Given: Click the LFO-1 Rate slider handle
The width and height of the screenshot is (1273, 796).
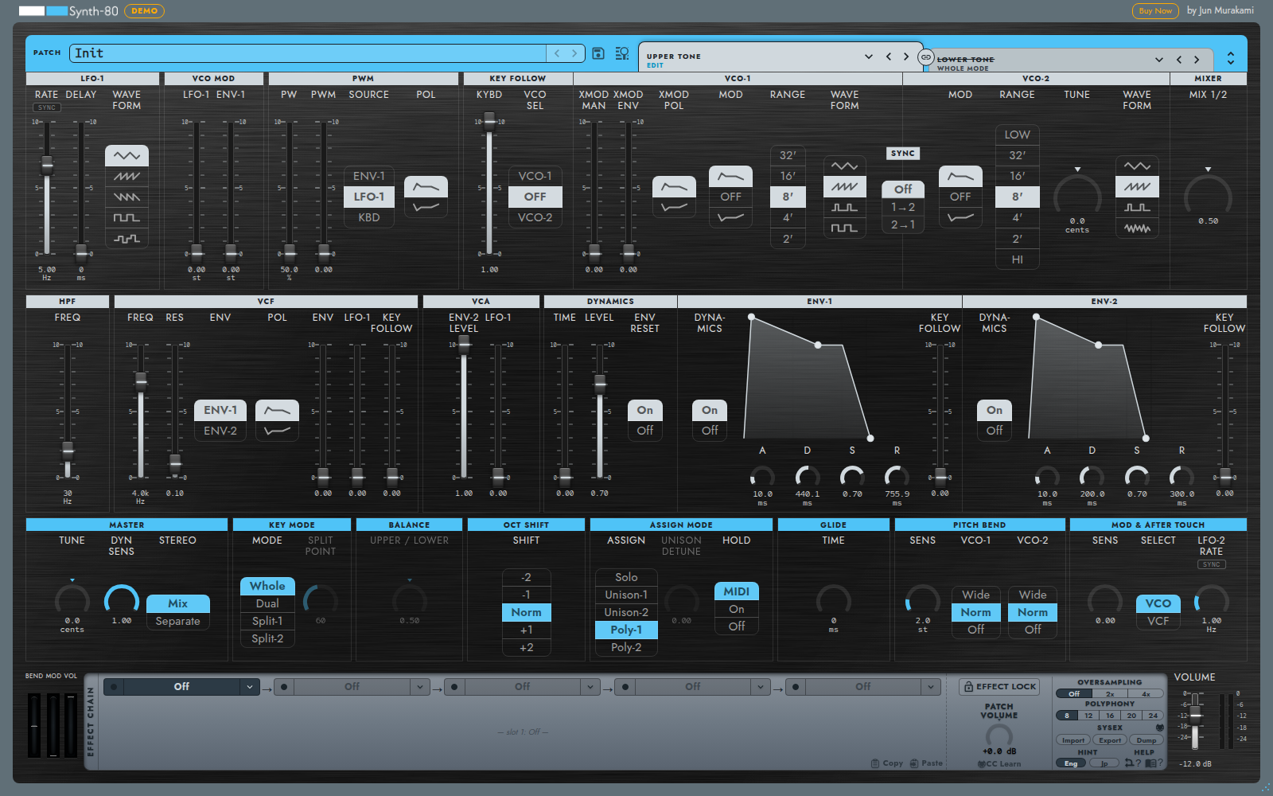Looking at the screenshot, I should click(x=47, y=165).
